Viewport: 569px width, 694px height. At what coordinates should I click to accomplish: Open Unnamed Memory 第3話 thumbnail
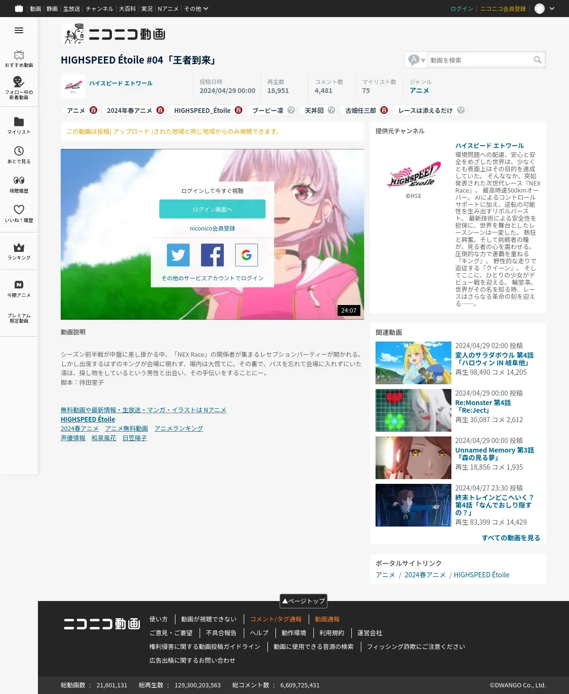coord(413,458)
